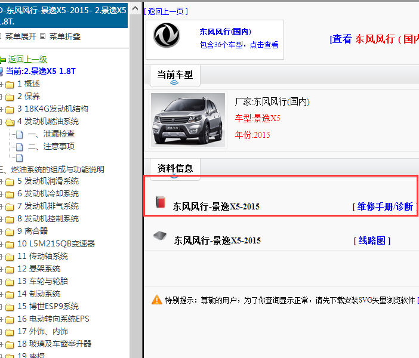Click folder icon of 15 博世ESP9系统
Screen dimensions: 419x358
point(10,307)
